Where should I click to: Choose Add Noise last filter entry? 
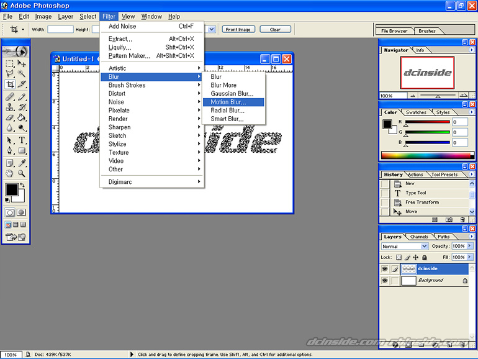[x=152, y=26]
